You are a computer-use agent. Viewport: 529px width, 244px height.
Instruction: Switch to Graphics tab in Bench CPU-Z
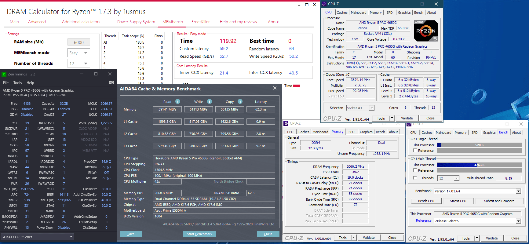[x=489, y=133]
